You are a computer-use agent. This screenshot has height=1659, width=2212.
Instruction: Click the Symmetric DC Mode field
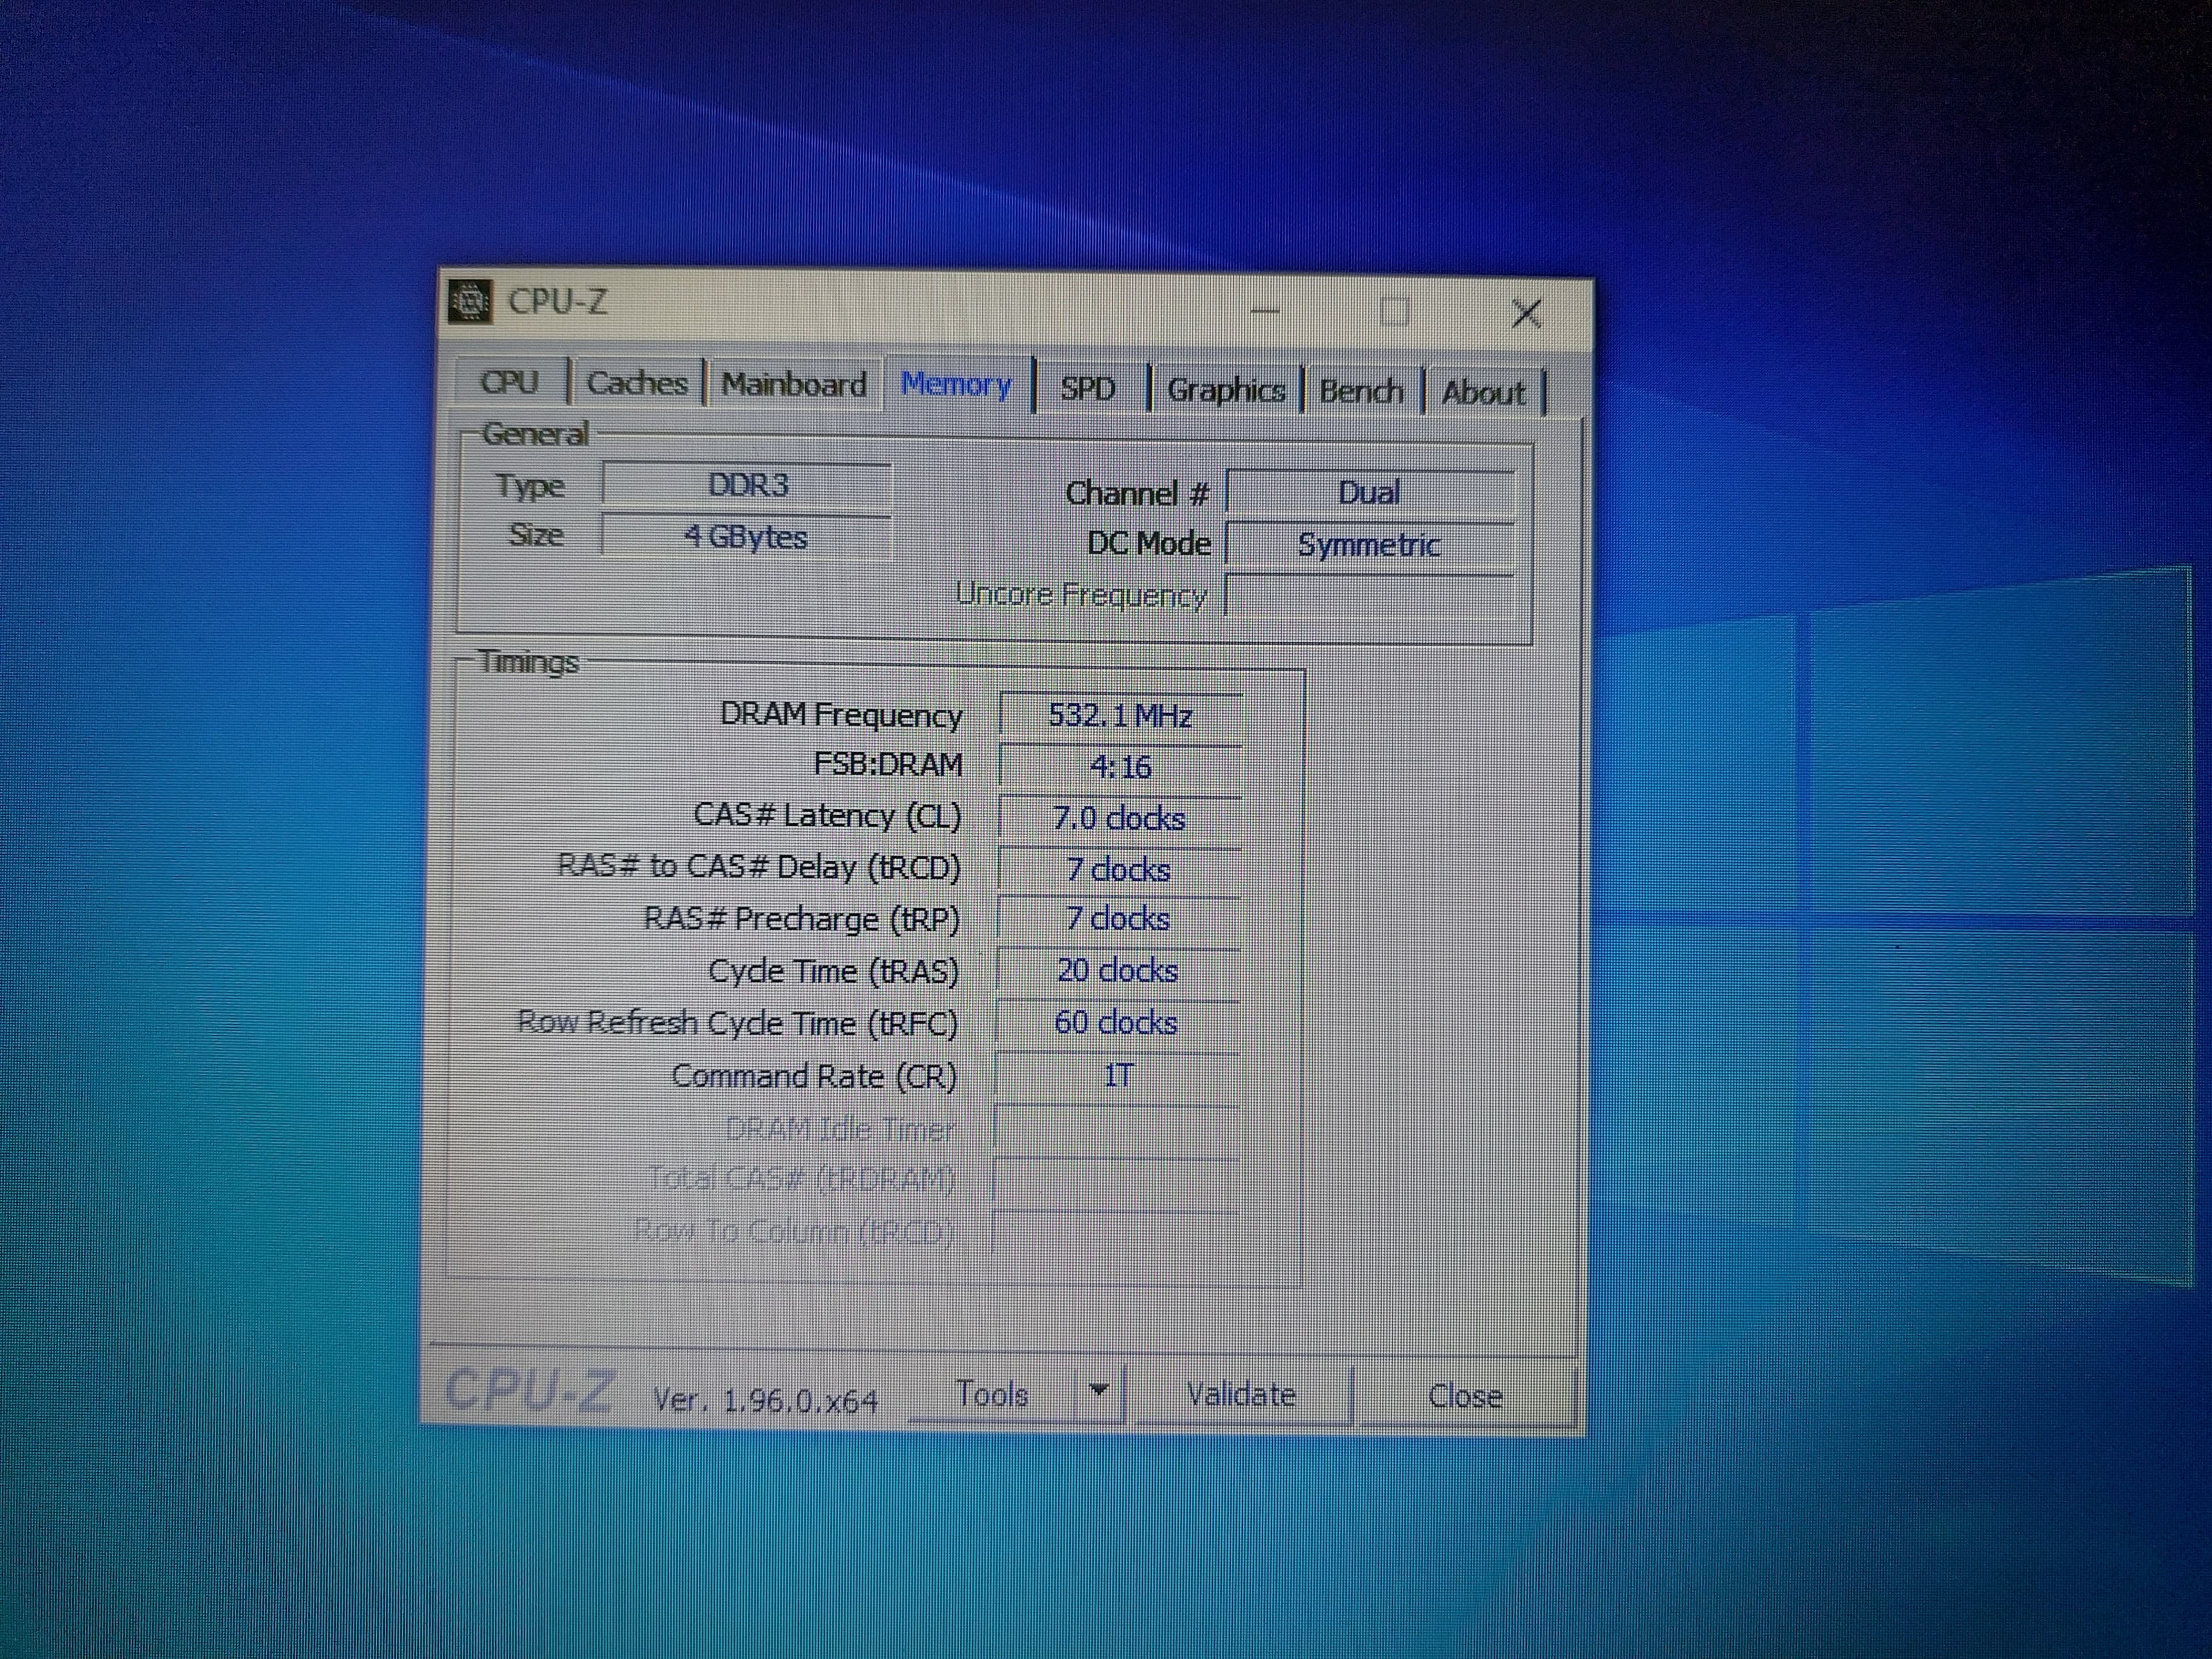click(x=1370, y=545)
